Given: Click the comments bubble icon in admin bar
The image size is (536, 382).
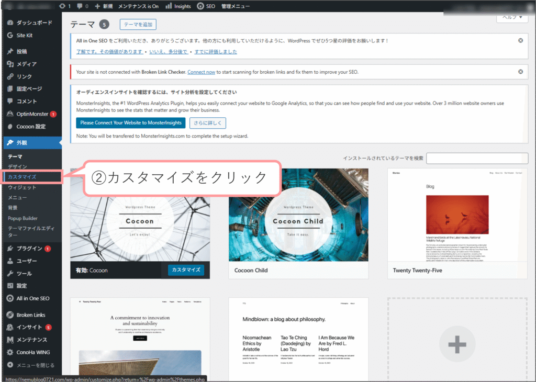Looking at the screenshot, I should pyautogui.click(x=80, y=6).
